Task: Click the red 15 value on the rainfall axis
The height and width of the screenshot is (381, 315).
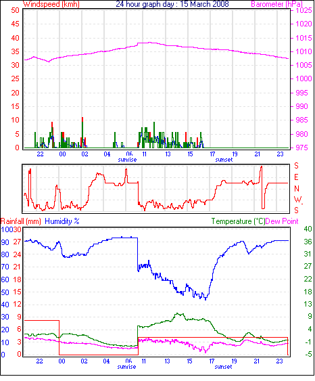Action: tap(17, 292)
